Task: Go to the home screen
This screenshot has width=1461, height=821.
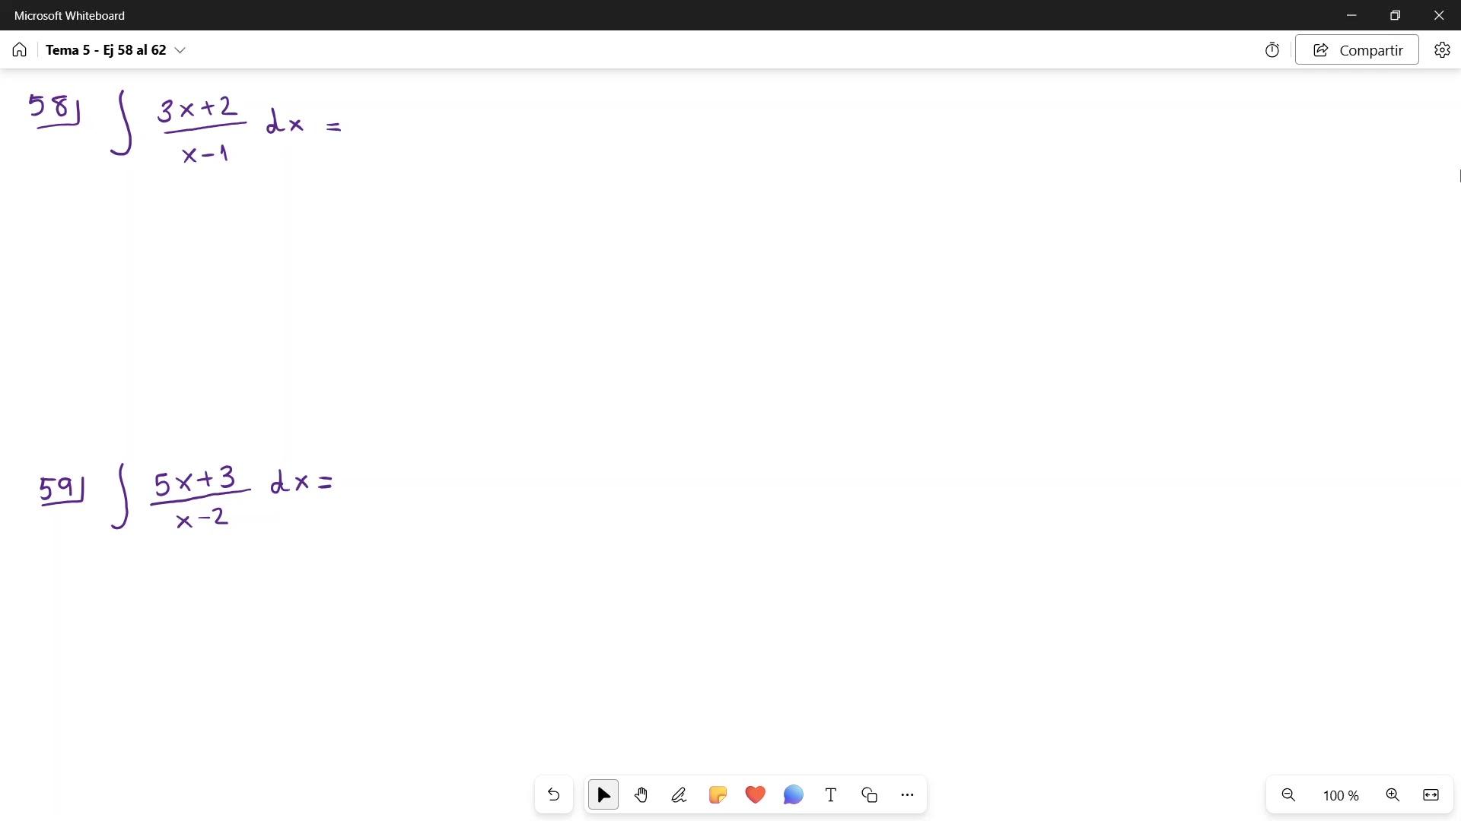Action: coord(20,50)
